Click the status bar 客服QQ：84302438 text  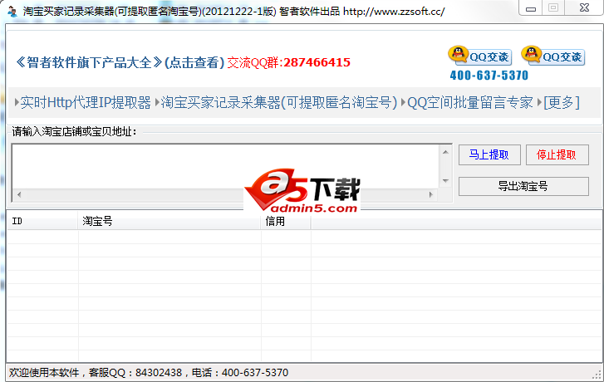coord(135,373)
